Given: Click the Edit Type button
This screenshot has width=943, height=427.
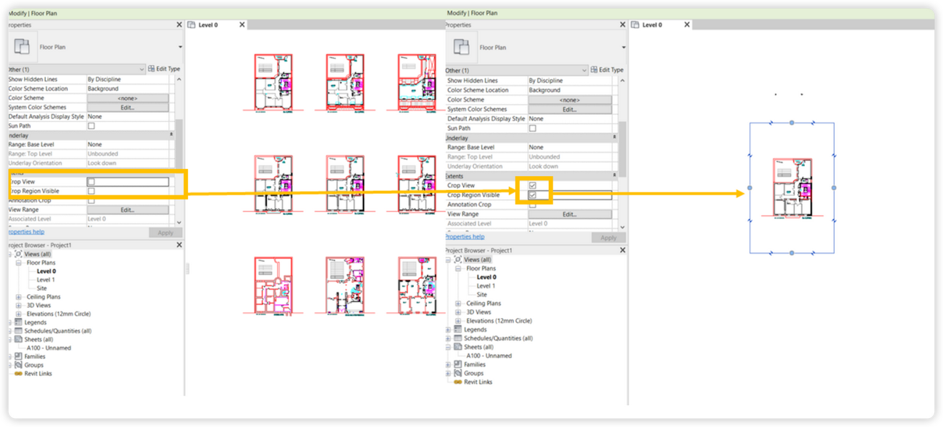Looking at the screenshot, I should [164, 69].
